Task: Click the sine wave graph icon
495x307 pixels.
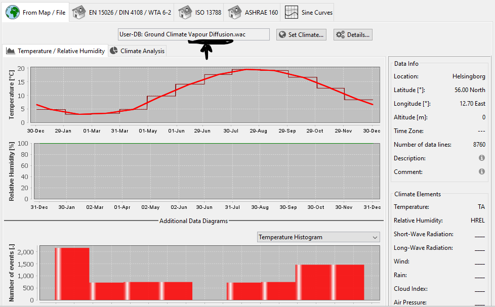Action: (x=291, y=12)
